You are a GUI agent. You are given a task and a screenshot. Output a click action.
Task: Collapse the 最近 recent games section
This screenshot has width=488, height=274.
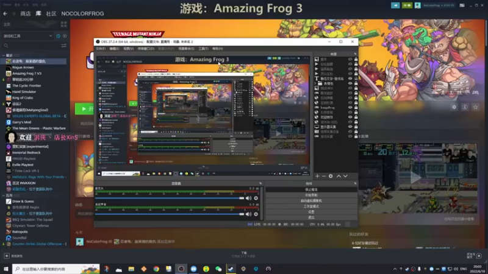pos(4,55)
